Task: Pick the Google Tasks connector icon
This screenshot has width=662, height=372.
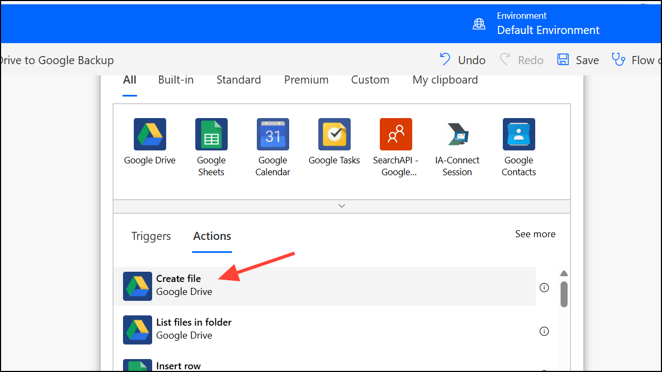Action: (x=335, y=134)
